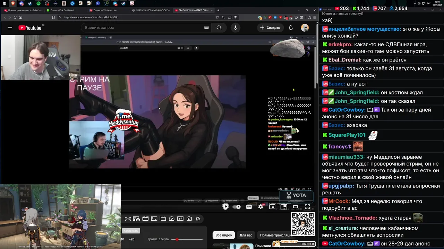Expand hidden system tray icons chevron
The image size is (444, 249).
tap(415, 3)
